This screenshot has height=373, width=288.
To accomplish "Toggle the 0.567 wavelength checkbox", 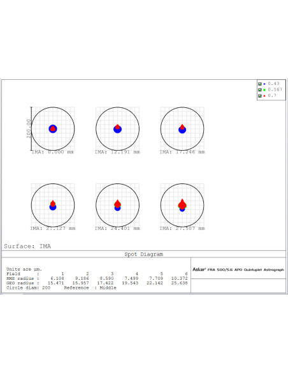I will (260, 90).
